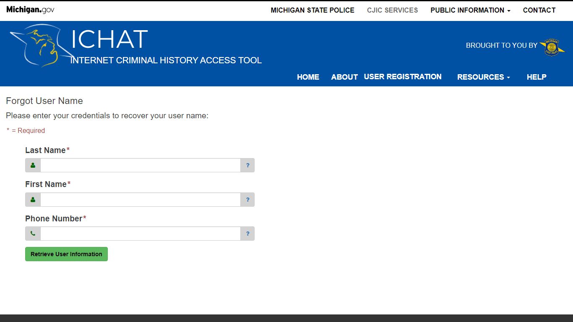Screen dimensions: 573x322
Task: Go to the Home menu item
Action: 308,77
